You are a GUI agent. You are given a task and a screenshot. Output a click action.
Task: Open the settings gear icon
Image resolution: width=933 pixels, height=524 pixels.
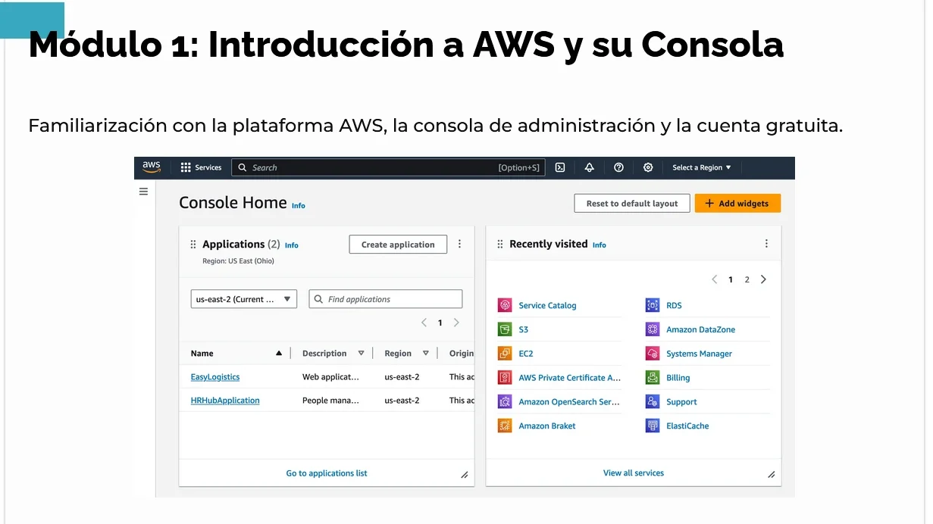tap(648, 167)
